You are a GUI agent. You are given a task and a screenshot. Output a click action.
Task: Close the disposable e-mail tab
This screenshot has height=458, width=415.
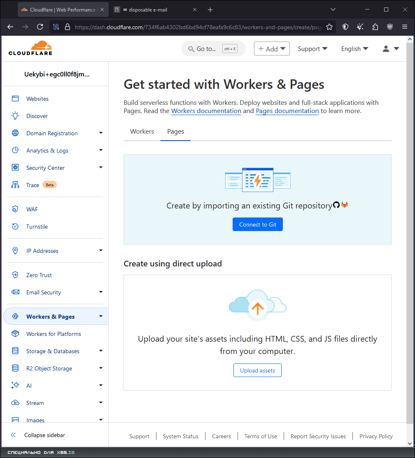pos(194,9)
